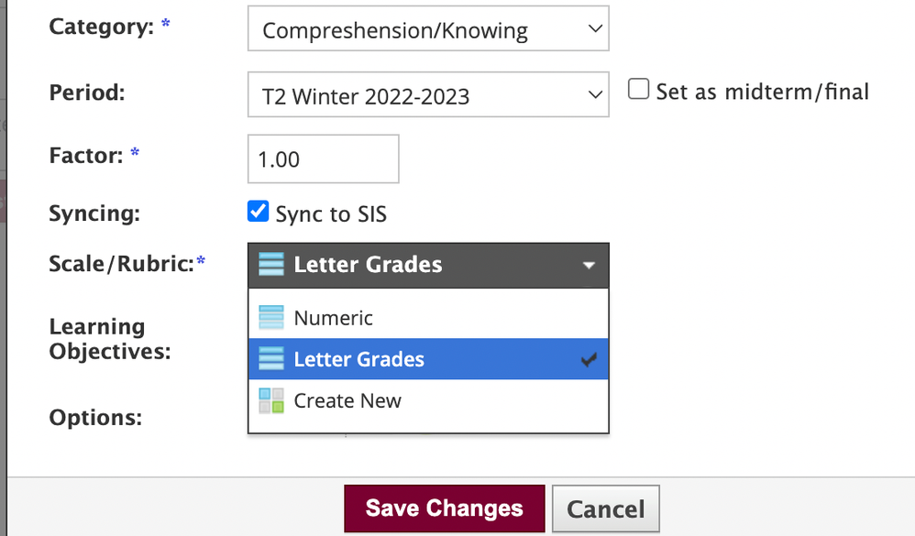Cancel the assignment edit dialog
The height and width of the screenshot is (536, 915).
[x=606, y=509]
